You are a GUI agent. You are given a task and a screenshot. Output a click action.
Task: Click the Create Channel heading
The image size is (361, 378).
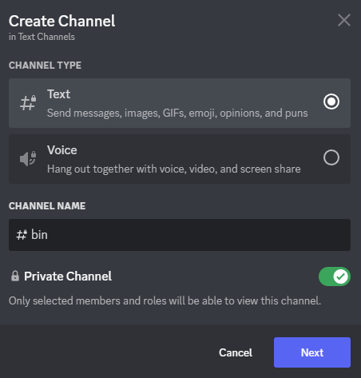[x=62, y=21]
